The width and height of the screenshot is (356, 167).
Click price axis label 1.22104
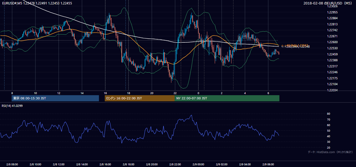point(332,84)
